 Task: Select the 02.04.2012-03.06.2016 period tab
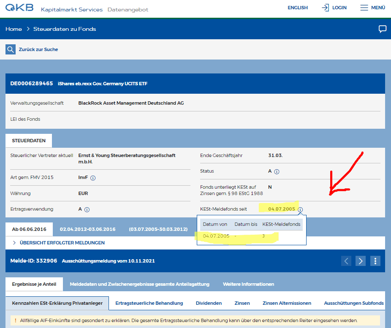87,229
